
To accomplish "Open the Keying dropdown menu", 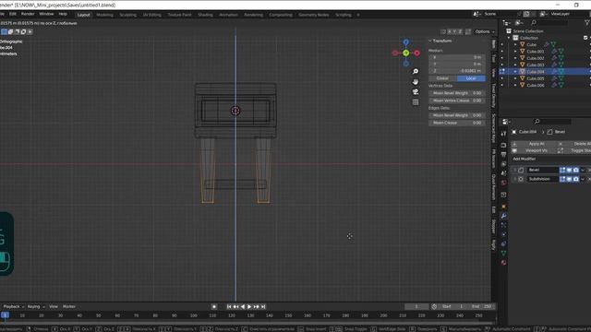I will click(36, 307).
